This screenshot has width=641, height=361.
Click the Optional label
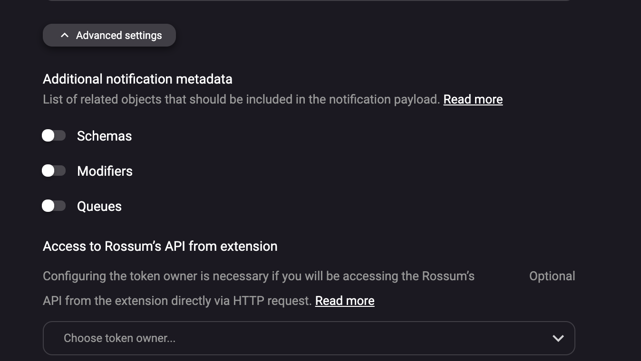click(x=552, y=276)
